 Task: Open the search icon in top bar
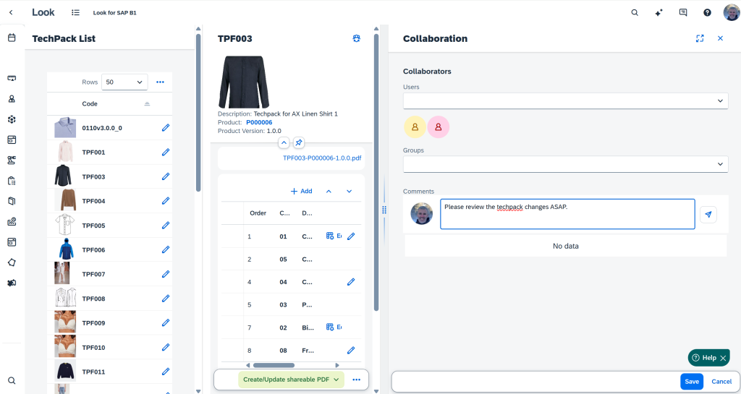[x=635, y=12]
